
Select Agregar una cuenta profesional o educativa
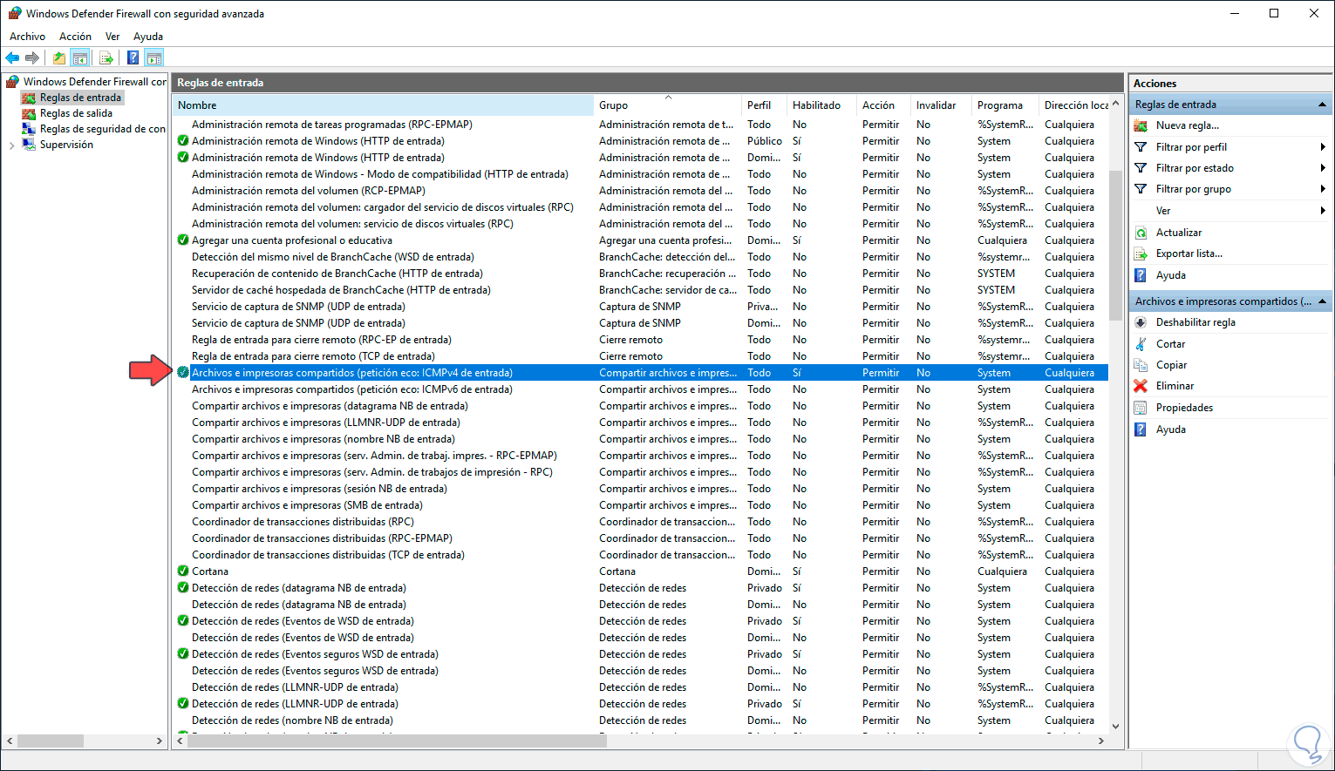(x=641, y=240)
